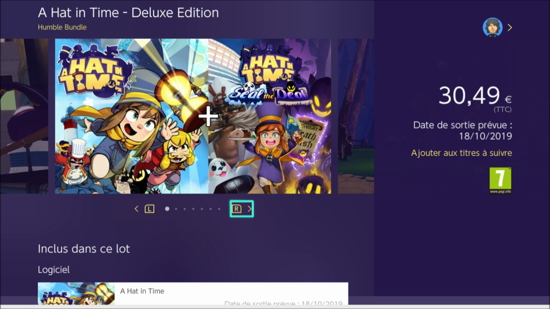550x309 pixels.
Task: Click 'Ajouter aux titres à suivre' link
Action: [x=461, y=153]
